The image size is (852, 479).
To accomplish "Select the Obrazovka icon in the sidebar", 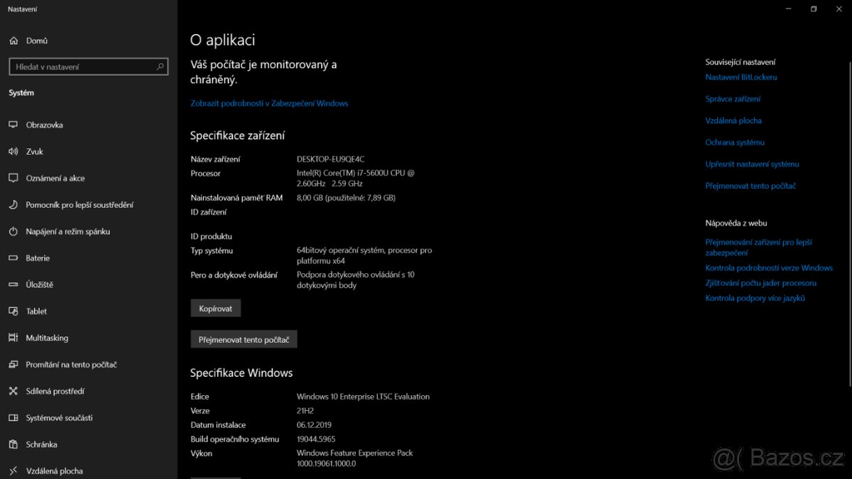I will coord(14,125).
